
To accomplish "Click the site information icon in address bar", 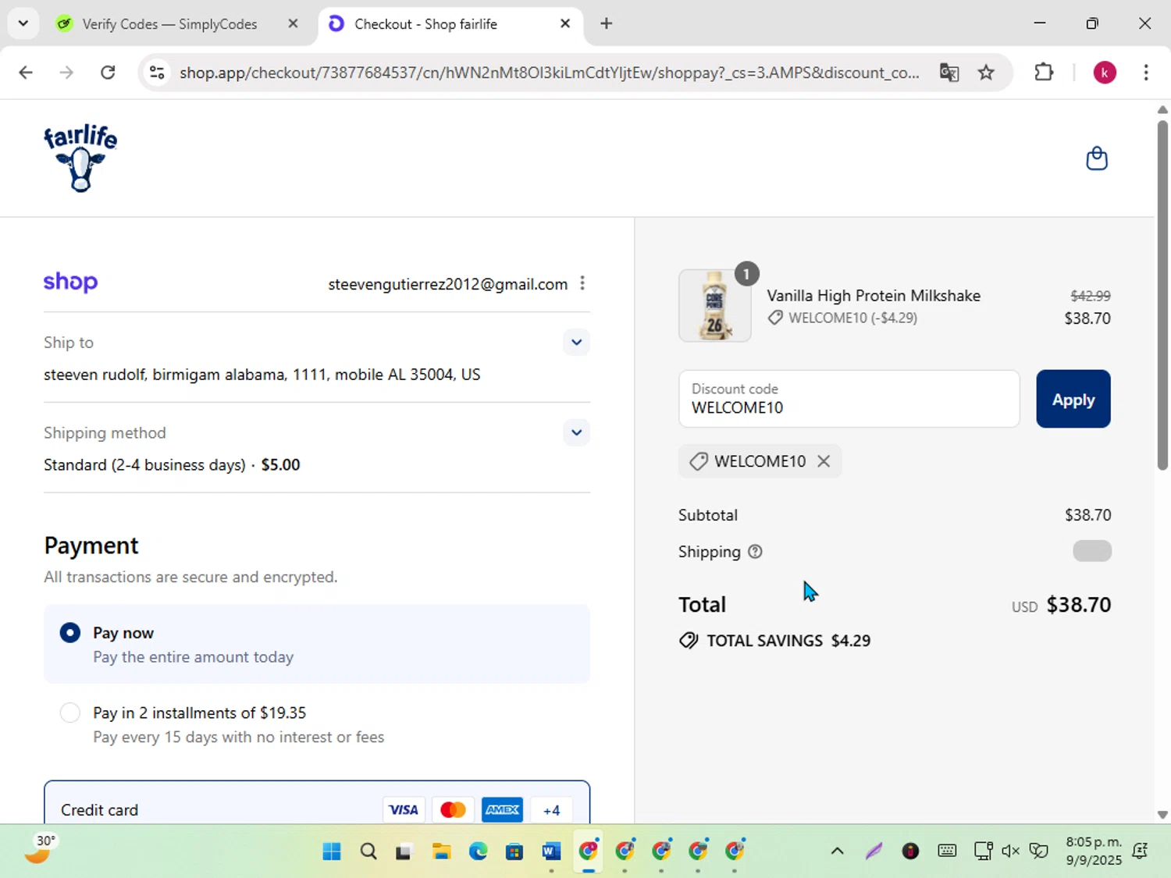I will click(157, 73).
